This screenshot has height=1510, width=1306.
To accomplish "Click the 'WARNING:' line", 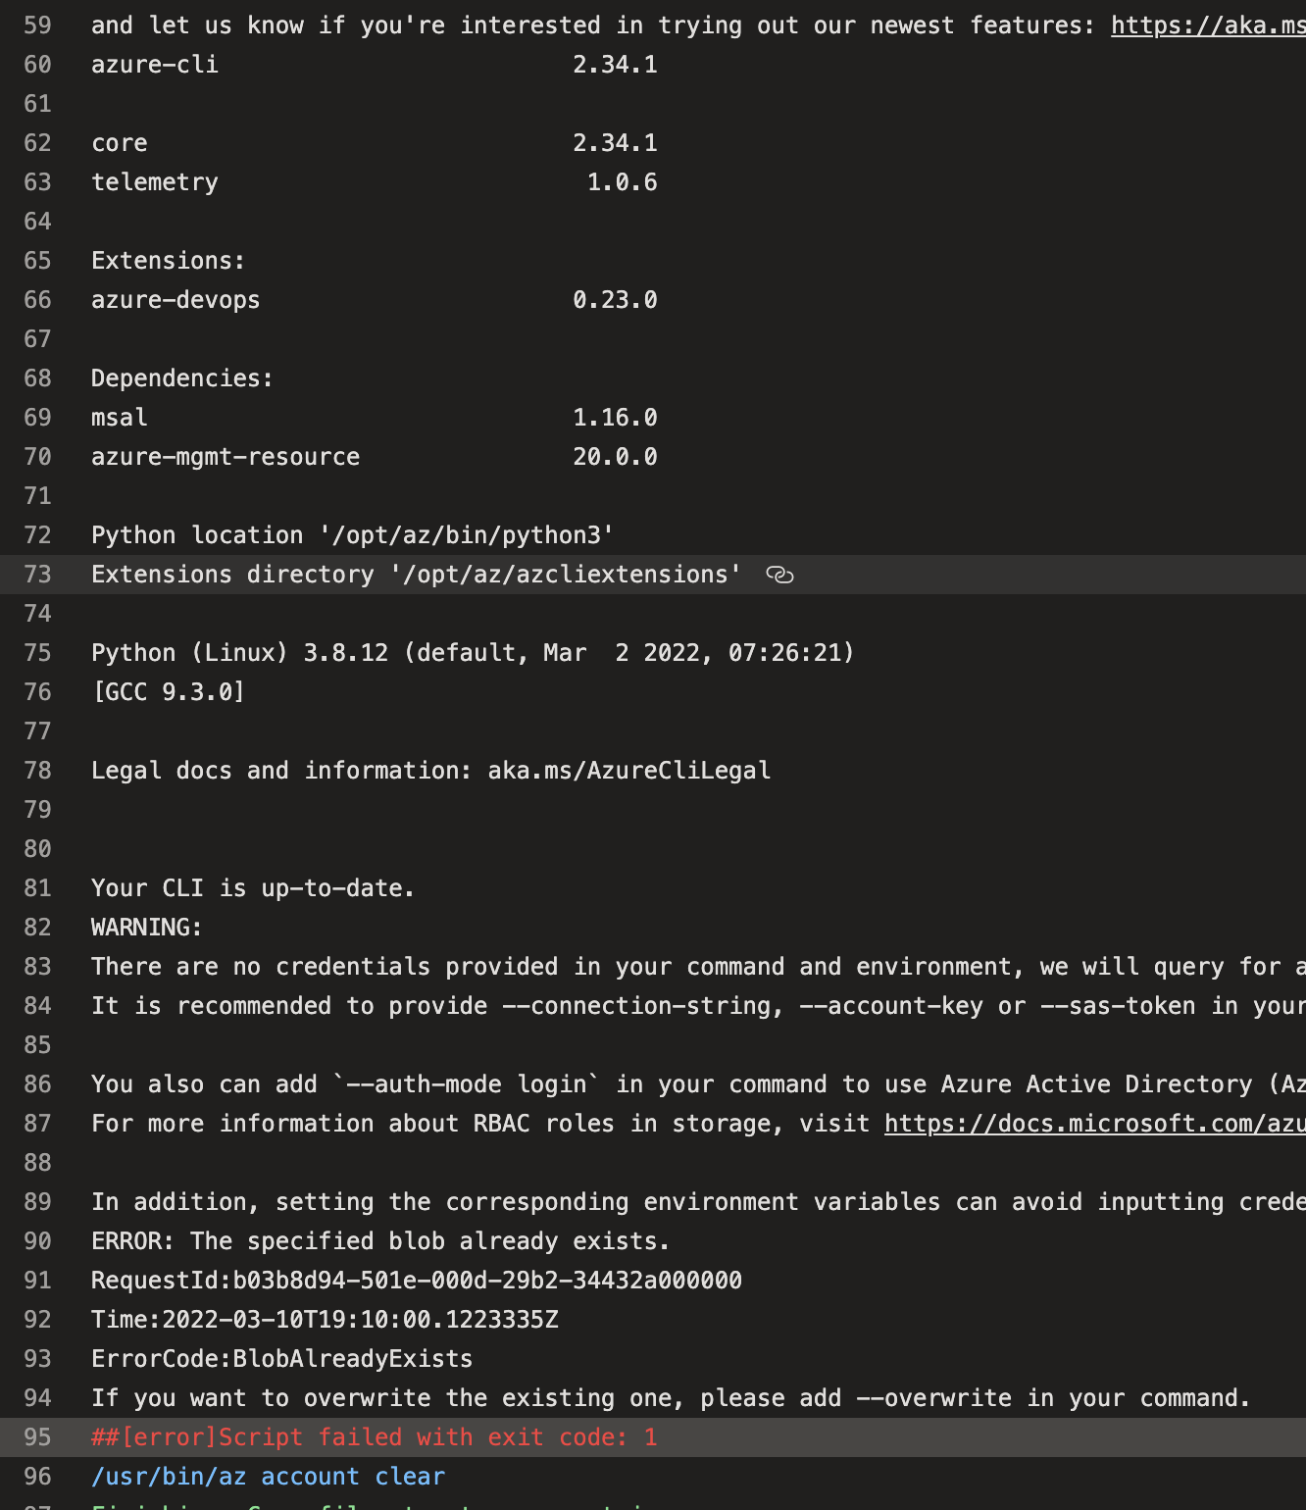I will coord(147,928).
